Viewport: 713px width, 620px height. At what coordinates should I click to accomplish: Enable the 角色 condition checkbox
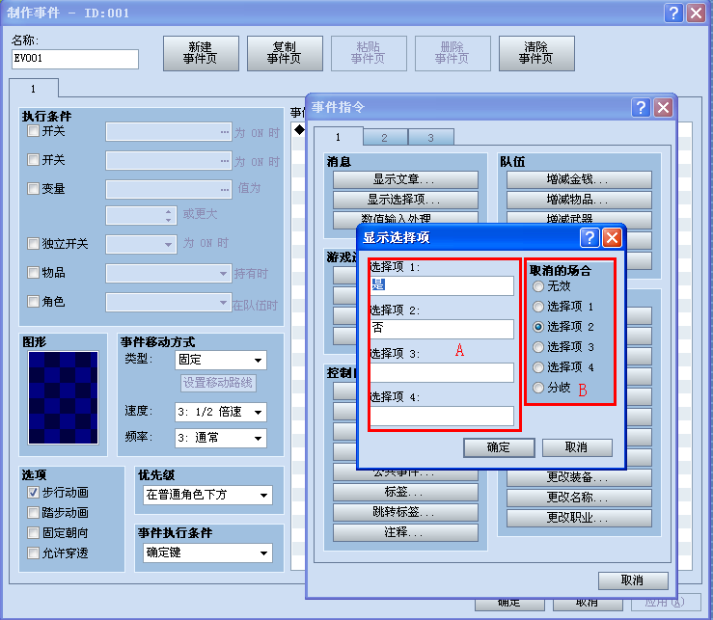click(33, 302)
